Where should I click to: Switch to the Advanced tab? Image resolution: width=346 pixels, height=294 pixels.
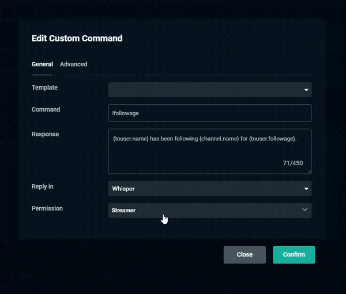pyautogui.click(x=73, y=64)
